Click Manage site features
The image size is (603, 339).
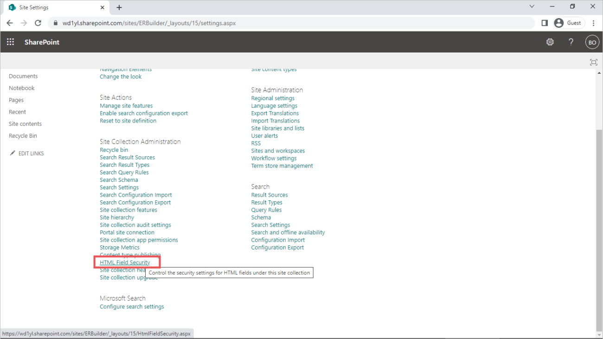click(126, 105)
